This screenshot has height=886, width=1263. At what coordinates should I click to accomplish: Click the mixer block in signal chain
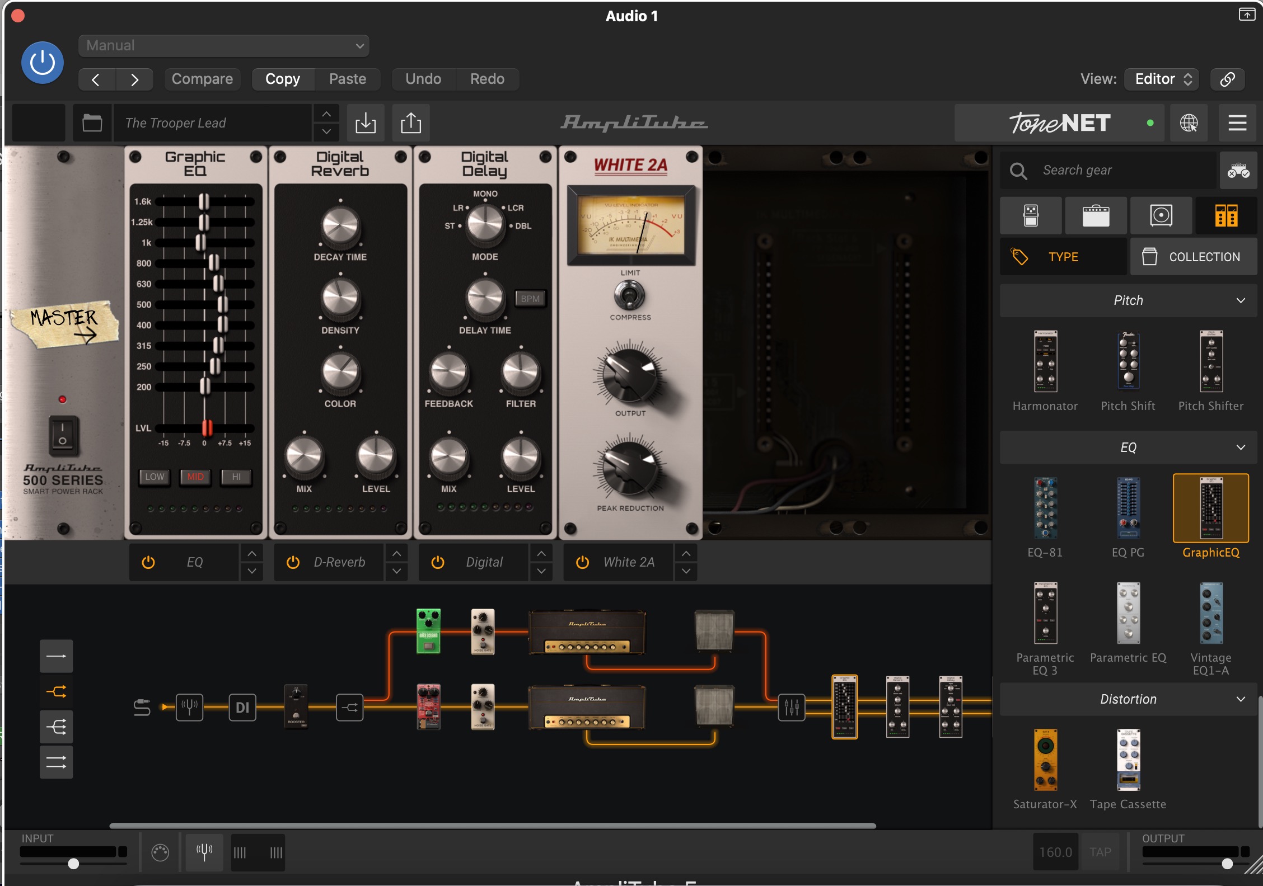[x=792, y=708]
